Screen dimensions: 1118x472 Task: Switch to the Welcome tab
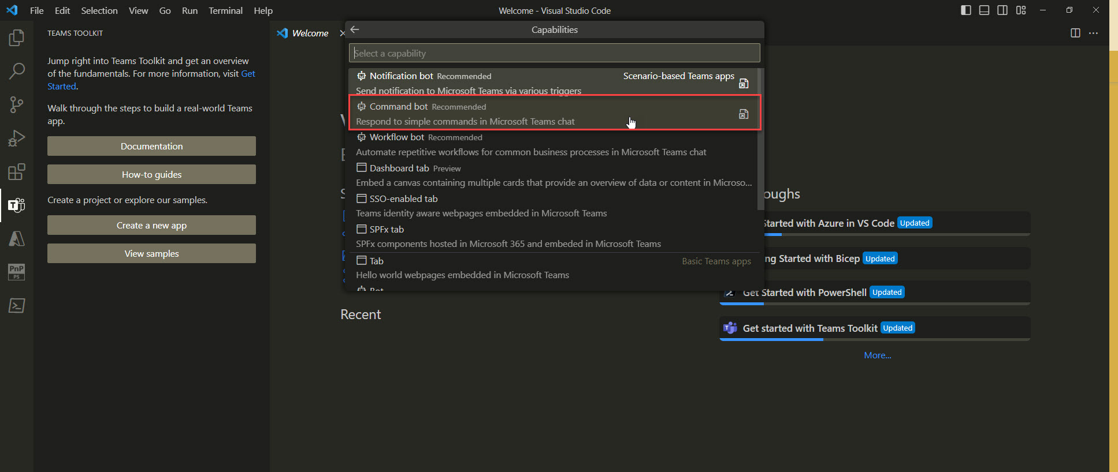pos(310,33)
